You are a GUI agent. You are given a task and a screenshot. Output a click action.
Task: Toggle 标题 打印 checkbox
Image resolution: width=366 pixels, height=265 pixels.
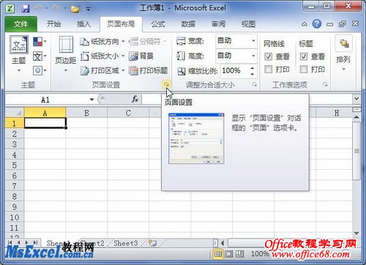pos(304,70)
